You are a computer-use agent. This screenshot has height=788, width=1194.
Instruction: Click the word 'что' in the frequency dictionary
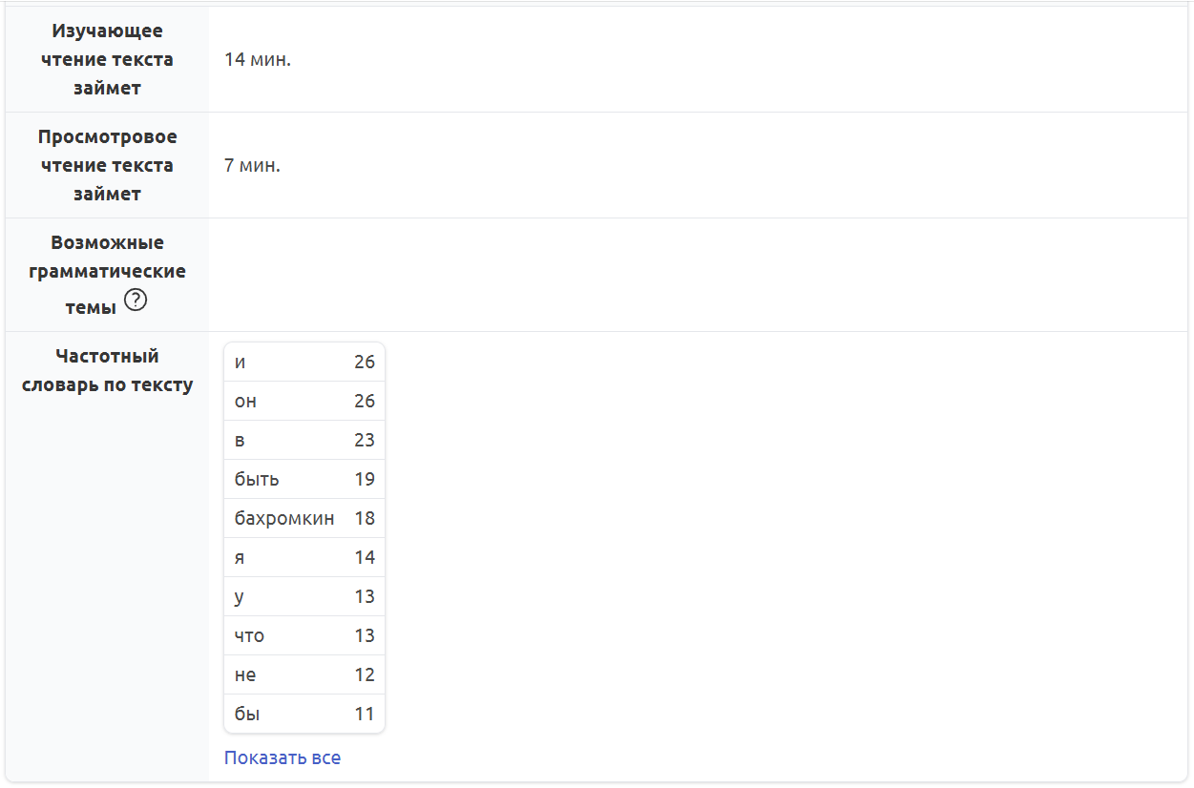249,636
